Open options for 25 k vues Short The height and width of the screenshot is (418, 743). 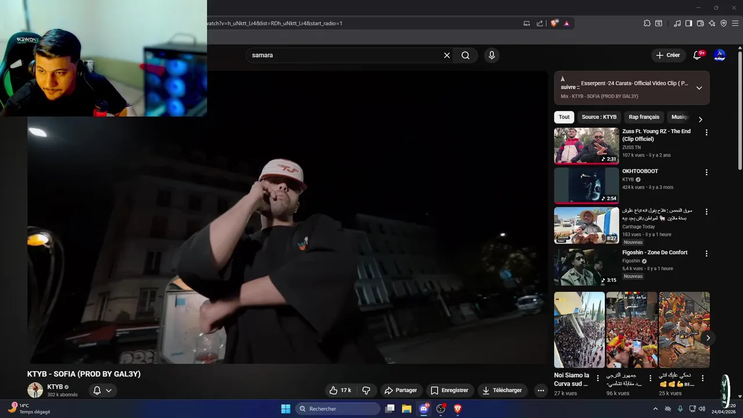(x=702, y=378)
